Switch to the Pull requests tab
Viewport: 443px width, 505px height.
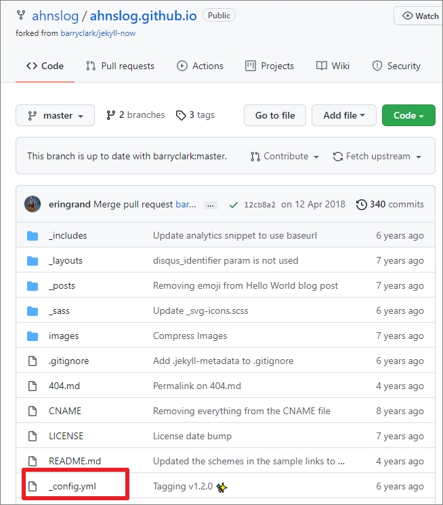120,66
